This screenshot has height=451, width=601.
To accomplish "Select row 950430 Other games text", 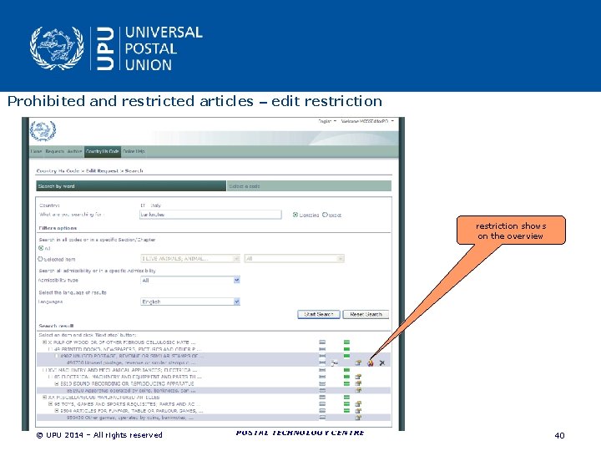I will tap(130, 418).
